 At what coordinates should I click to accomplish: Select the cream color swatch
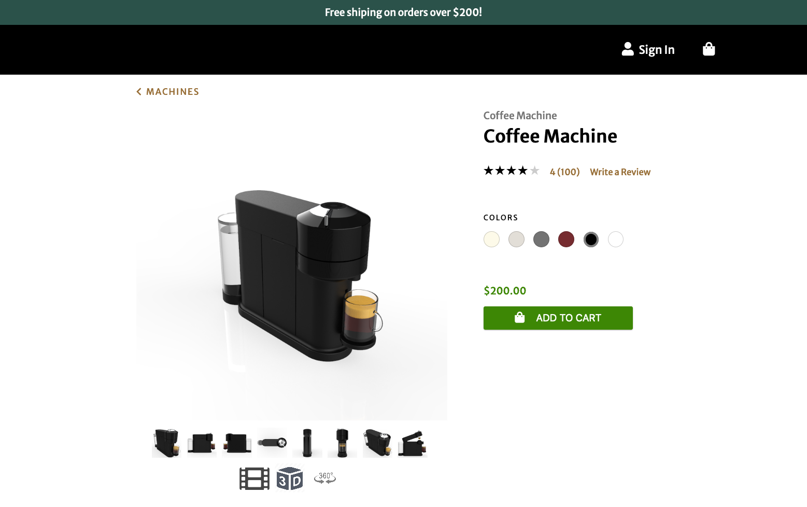pos(491,240)
